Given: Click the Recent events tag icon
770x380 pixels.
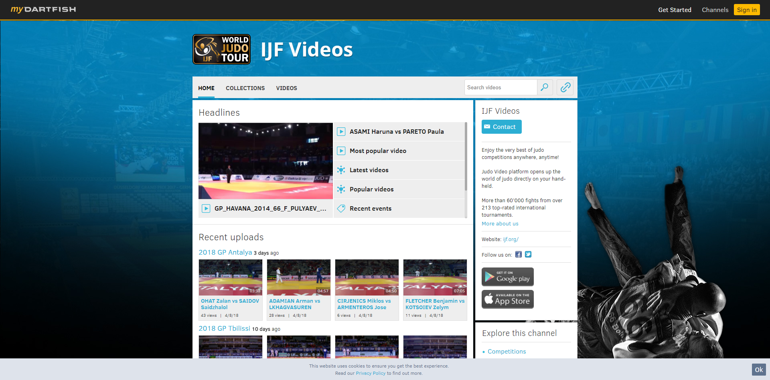Looking at the screenshot, I should click(x=341, y=209).
